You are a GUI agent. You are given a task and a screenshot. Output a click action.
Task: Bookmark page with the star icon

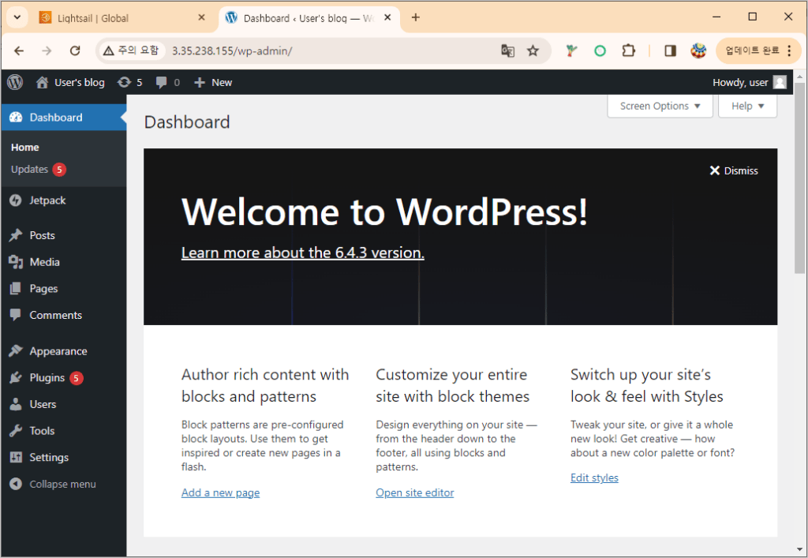pos(533,51)
